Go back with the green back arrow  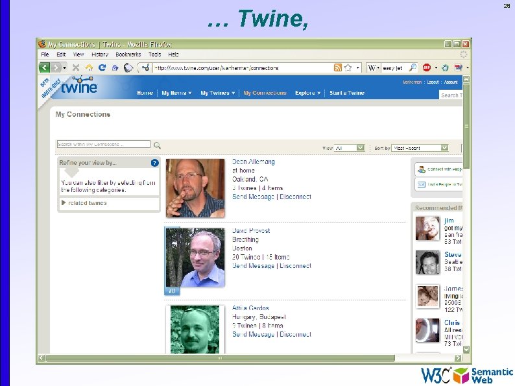[44, 67]
